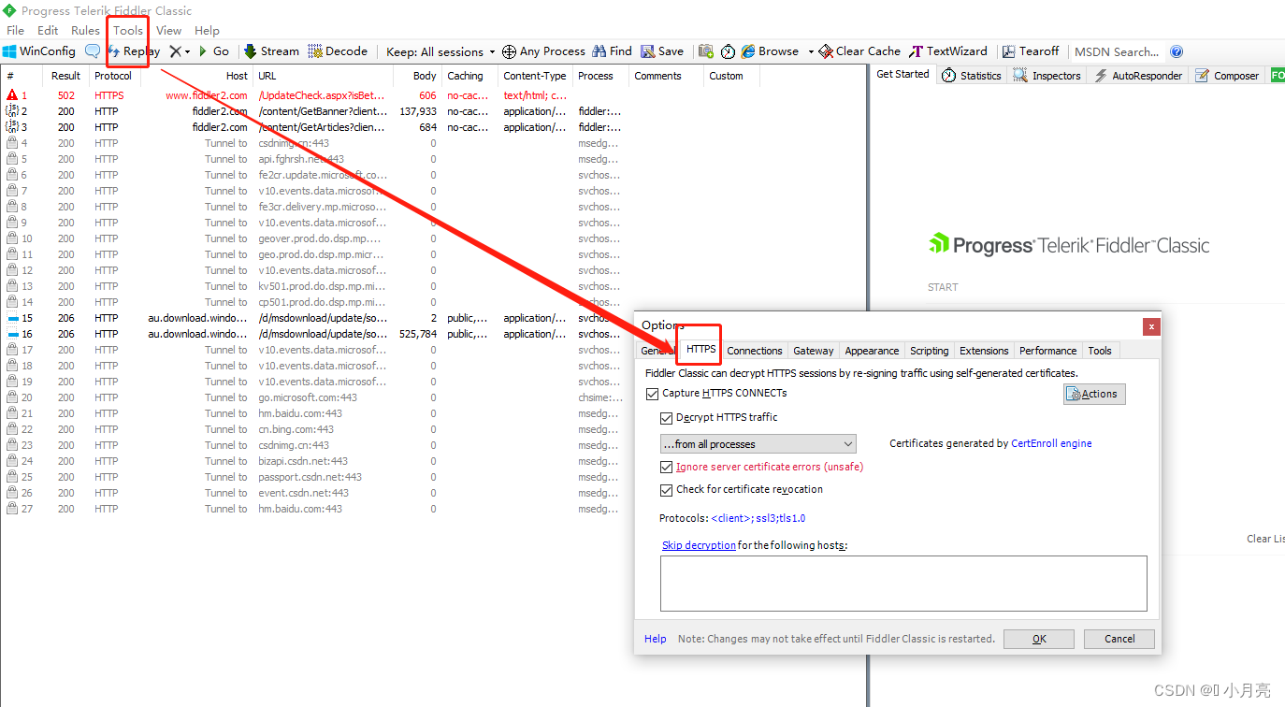Click the Help link in Options dialog
Image resolution: width=1285 pixels, height=707 pixels.
(656, 639)
